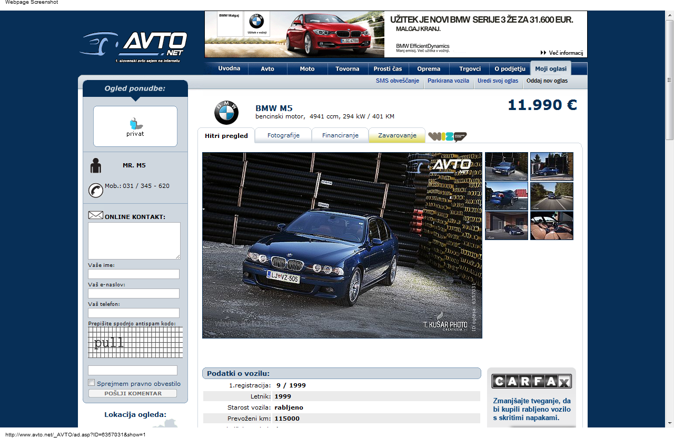Screen dimensions: 674x438
Task: Switch to the Hitri pregled tab
Action: click(x=226, y=136)
